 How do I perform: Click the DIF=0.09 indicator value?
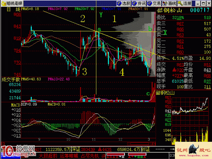pyautogui.click(x=29, y=104)
